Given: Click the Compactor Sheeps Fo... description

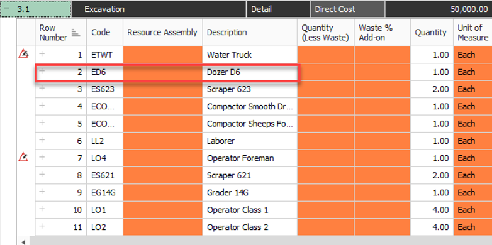Looking at the screenshot, I should pyautogui.click(x=250, y=124).
